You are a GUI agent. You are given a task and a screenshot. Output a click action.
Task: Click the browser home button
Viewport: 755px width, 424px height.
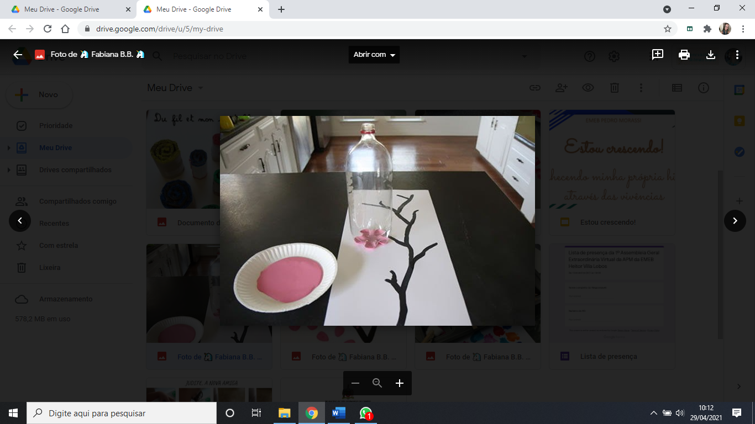[65, 29]
